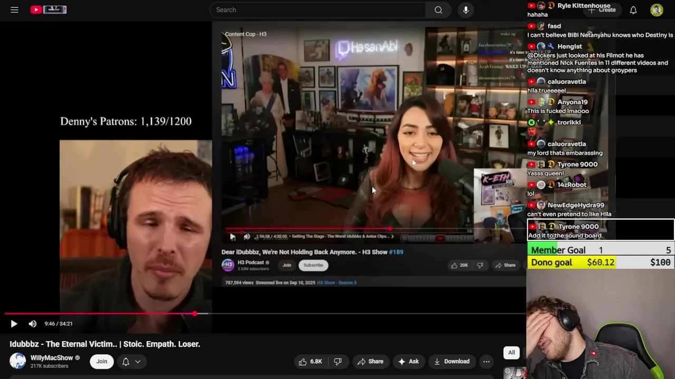Image resolution: width=675 pixels, height=379 pixels.
Task: Click the Dono goal $60.12 bar
Action: pyautogui.click(x=601, y=262)
